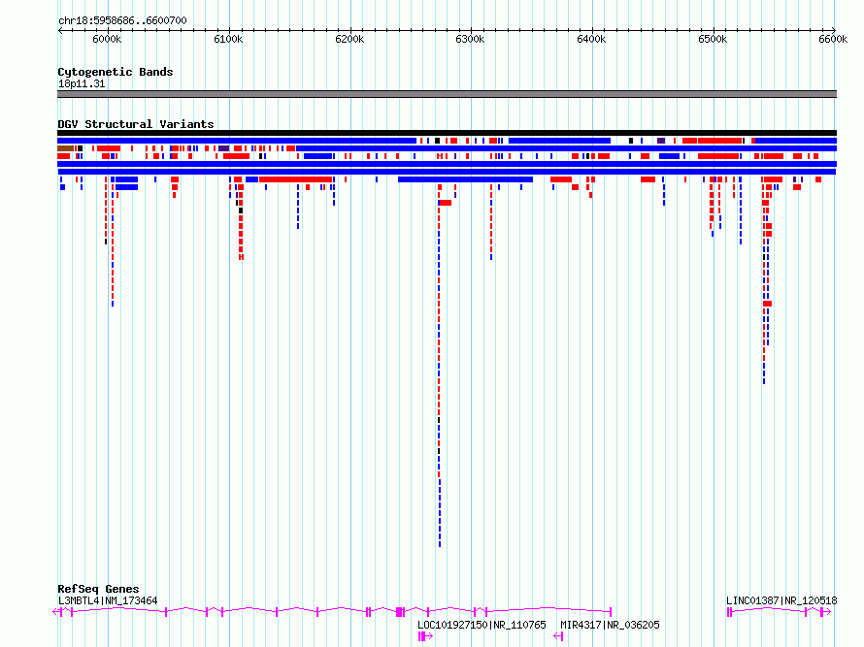Click the small red variant block below 6280k column

pyautogui.click(x=446, y=203)
